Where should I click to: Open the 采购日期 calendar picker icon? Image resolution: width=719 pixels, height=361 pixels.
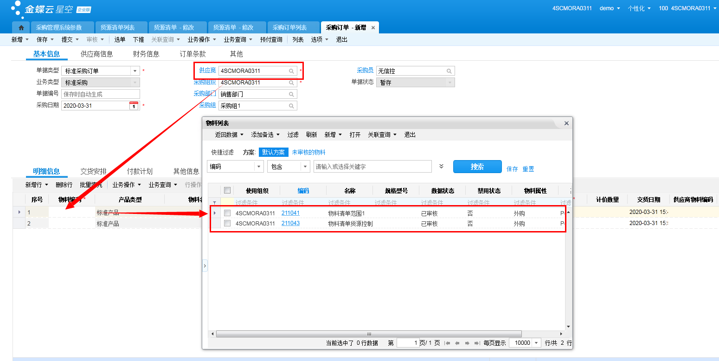tap(134, 105)
